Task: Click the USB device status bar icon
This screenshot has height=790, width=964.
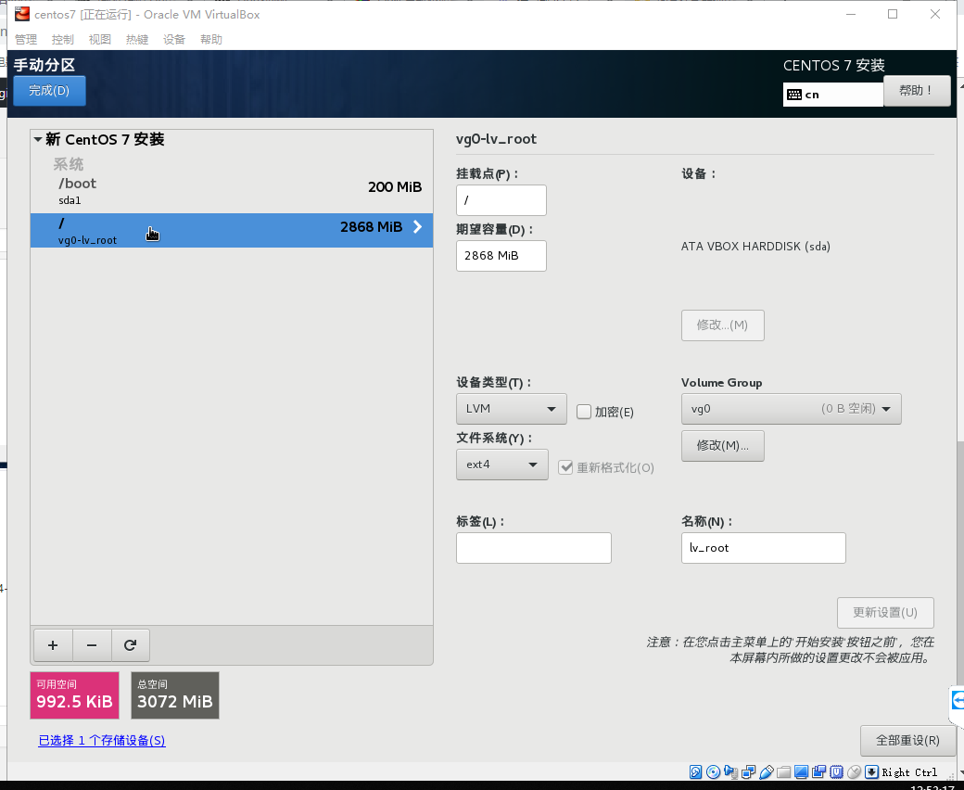Action: [766, 772]
